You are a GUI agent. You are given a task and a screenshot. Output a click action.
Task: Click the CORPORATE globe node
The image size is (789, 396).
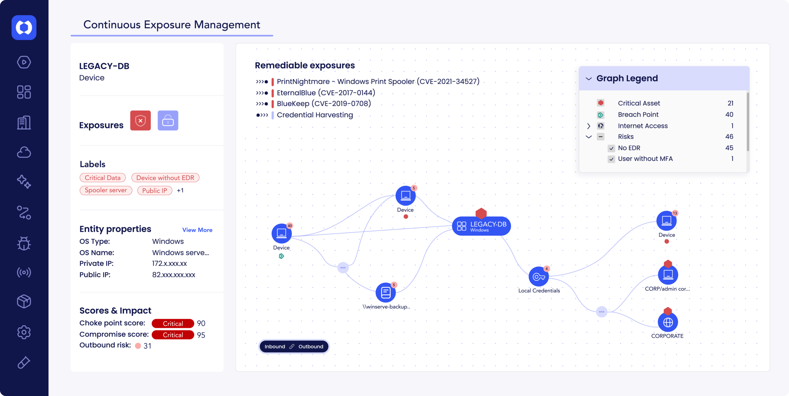(x=668, y=322)
